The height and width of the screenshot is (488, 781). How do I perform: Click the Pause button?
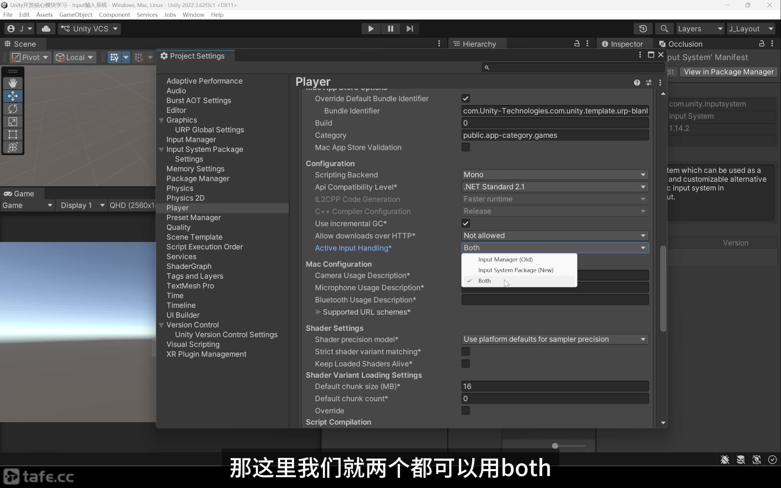390,29
